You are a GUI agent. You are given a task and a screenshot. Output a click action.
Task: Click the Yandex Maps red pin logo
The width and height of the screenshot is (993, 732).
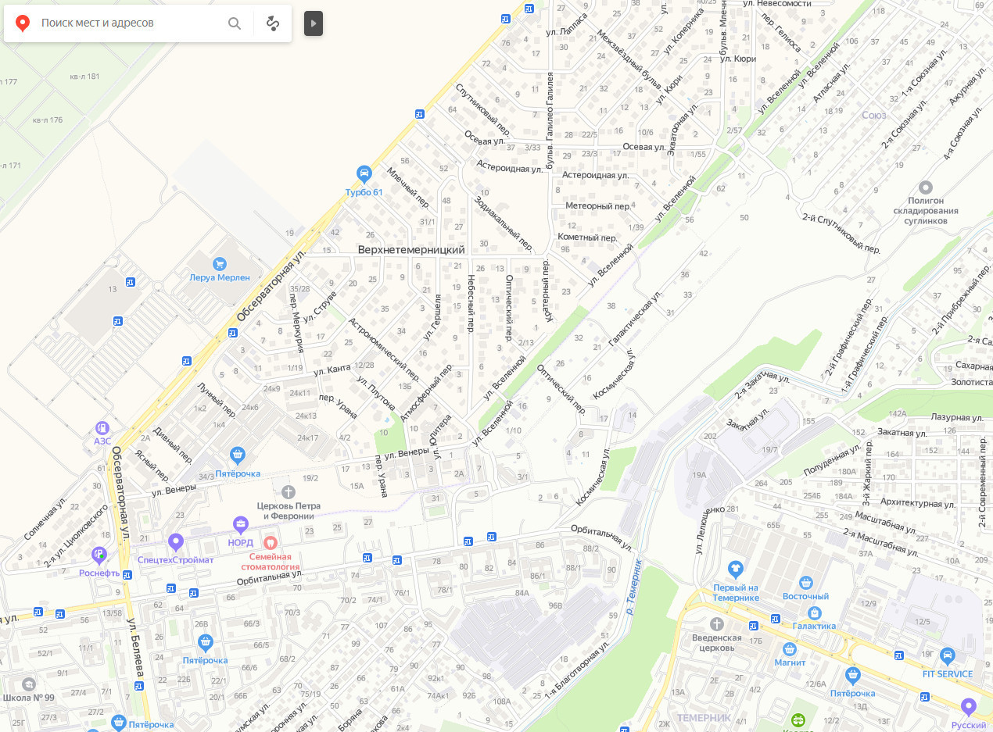point(23,23)
